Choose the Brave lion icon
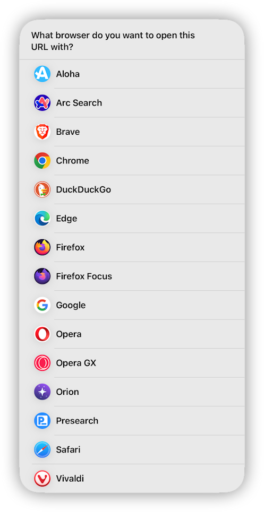The image size is (264, 512). point(42,132)
